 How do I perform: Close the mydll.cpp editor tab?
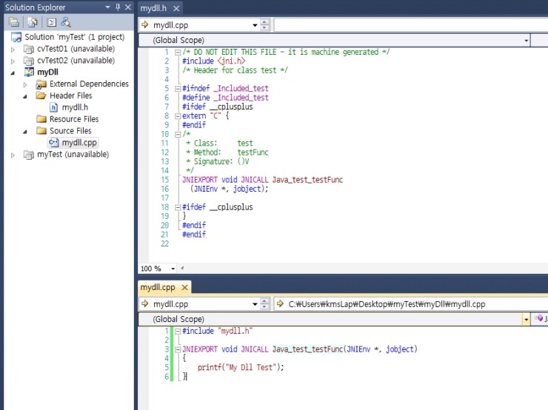click(x=185, y=287)
